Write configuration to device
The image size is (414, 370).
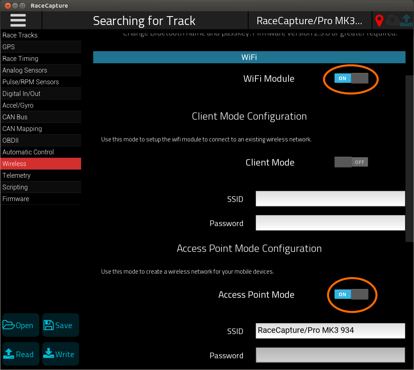tap(61, 354)
